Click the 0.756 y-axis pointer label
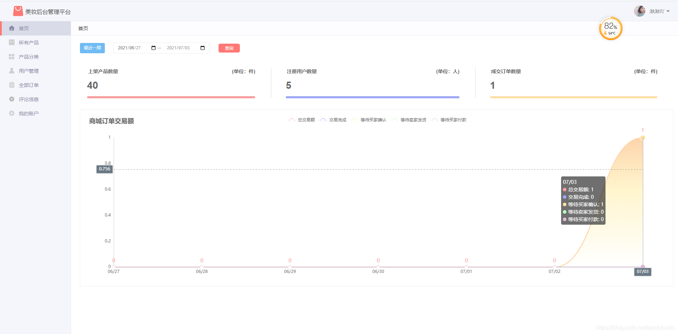This screenshot has width=678, height=334. pyautogui.click(x=104, y=169)
